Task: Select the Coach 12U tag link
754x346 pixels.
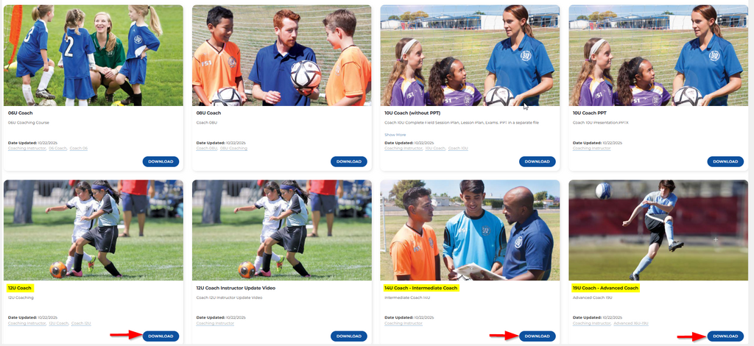Action: click(x=81, y=323)
